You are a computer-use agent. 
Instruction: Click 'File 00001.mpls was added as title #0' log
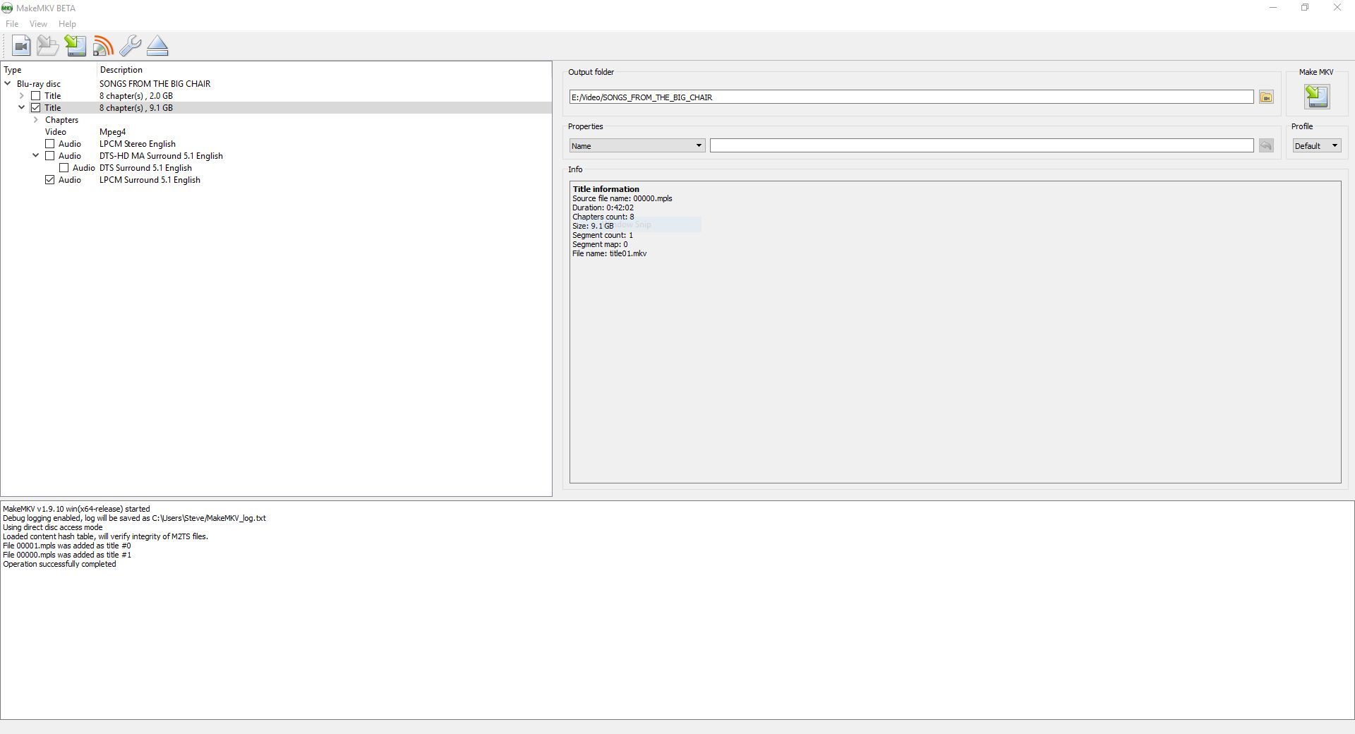(x=67, y=546)
